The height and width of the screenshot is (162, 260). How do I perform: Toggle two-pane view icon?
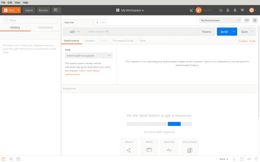(x=242, y=159)
